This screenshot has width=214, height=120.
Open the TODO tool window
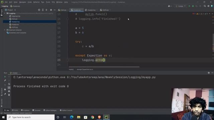(x=15, y=110)
